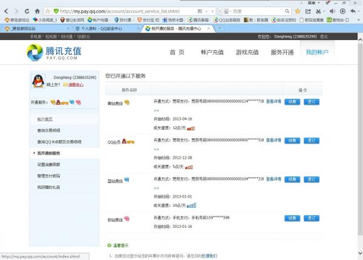Click the pink diamond icon beside 开通服务
363x260 pixels.
tap(79, 102)
